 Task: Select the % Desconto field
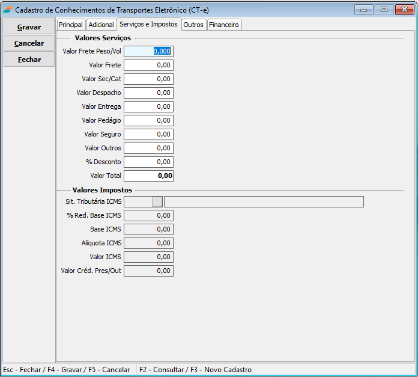point(148,162)
